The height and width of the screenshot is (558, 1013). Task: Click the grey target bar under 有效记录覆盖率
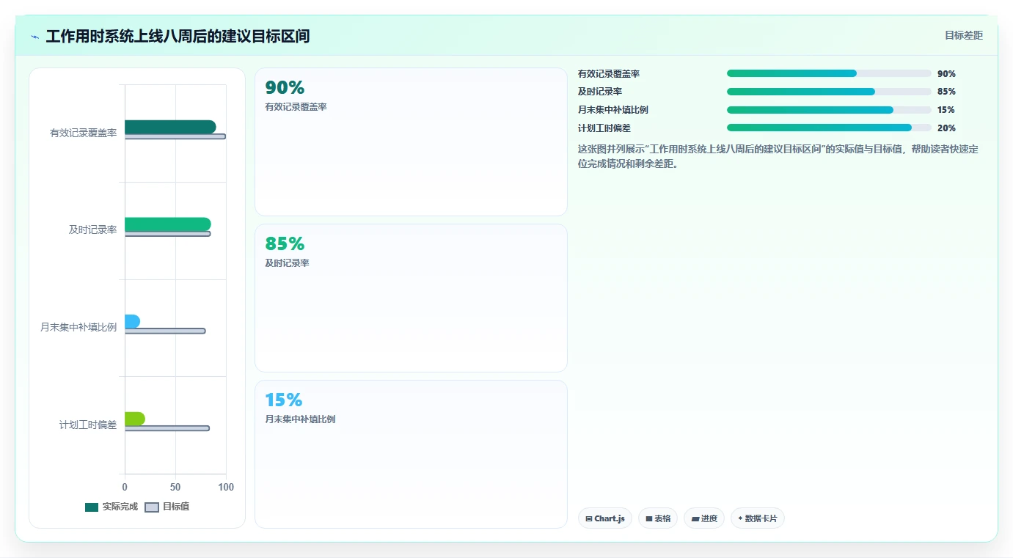[175, 136]
